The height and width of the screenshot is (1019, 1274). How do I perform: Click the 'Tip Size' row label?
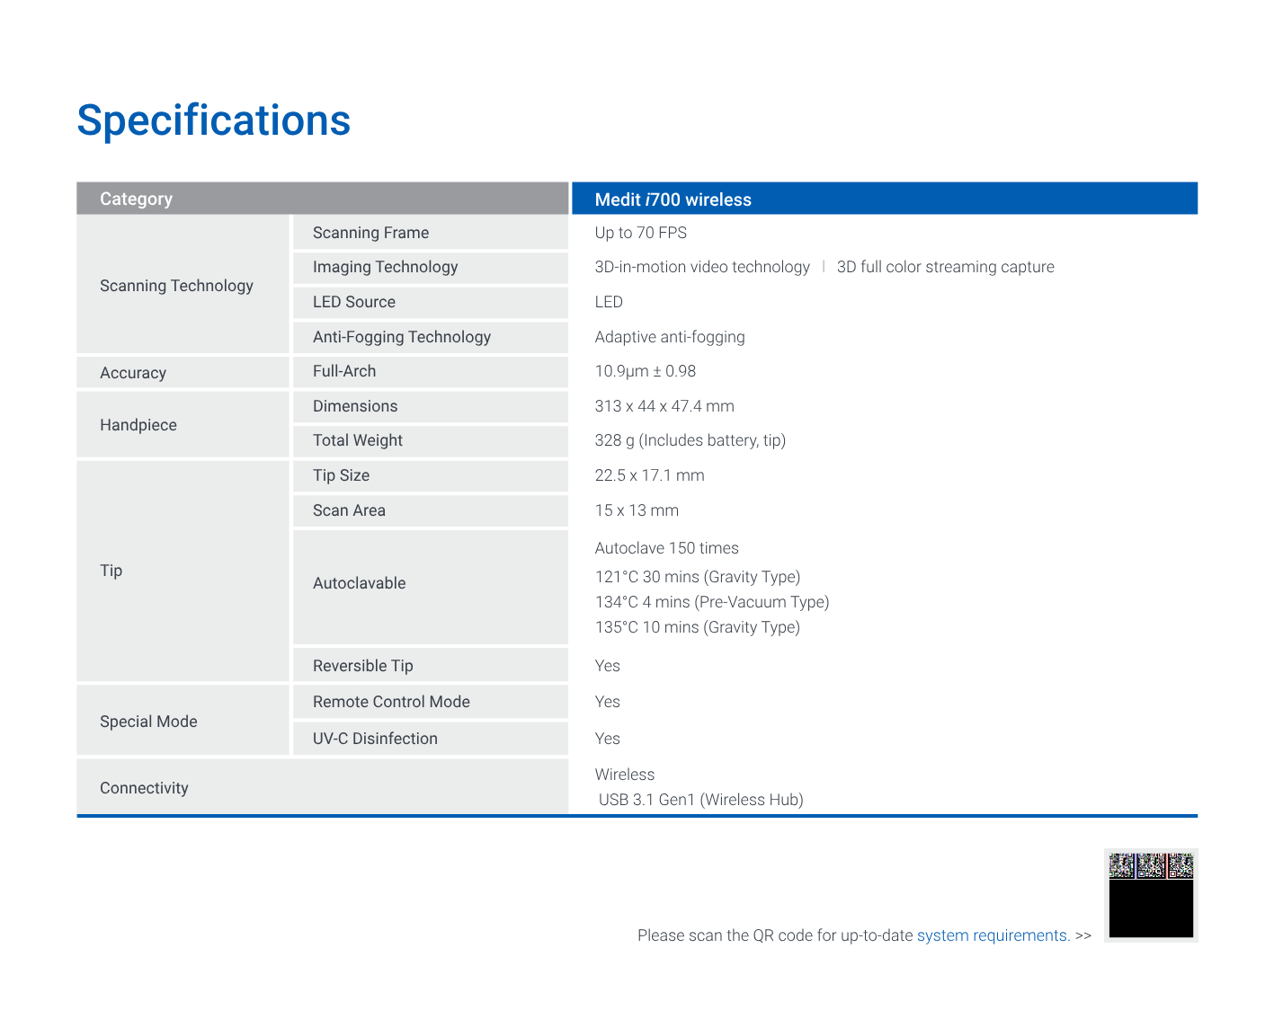(431, 475)
